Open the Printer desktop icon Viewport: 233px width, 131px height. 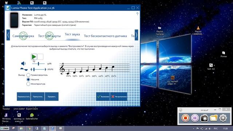tap(224, 54)
